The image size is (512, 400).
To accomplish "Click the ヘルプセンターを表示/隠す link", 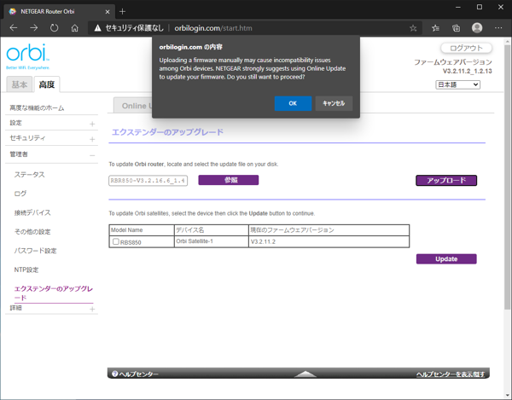I will pyautogui.click(x=451, y=374).
